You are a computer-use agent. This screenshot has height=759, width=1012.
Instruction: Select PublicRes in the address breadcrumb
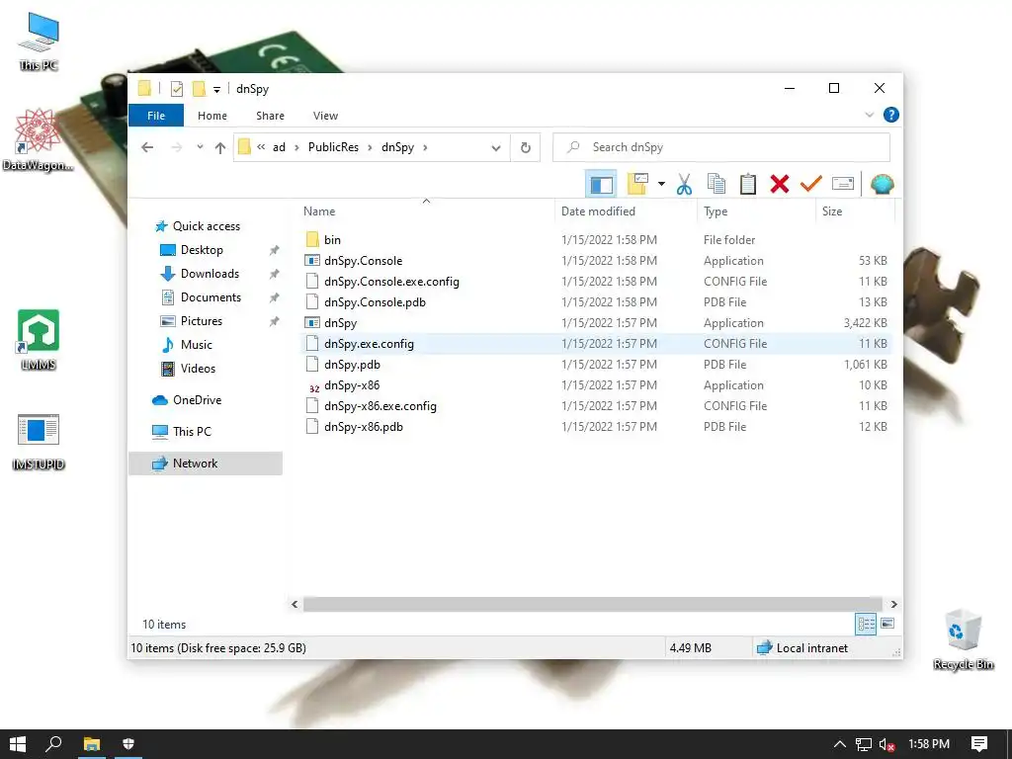click(333, 147)
